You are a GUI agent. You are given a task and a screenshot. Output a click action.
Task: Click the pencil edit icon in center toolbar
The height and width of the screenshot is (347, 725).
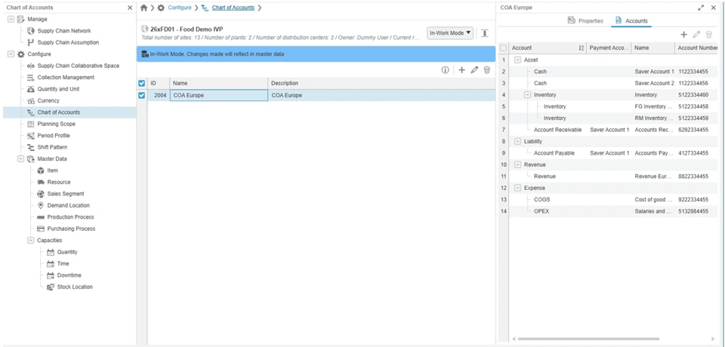474,70
